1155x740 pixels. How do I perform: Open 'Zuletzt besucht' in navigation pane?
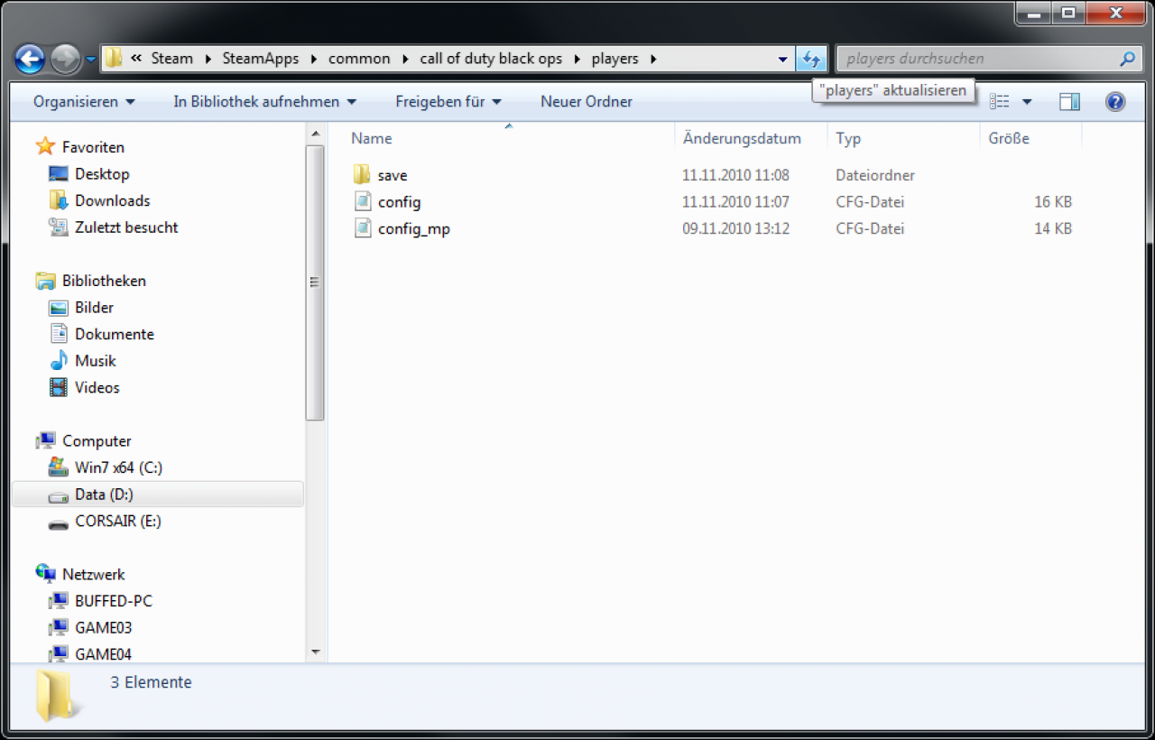(x=126, y=227)
